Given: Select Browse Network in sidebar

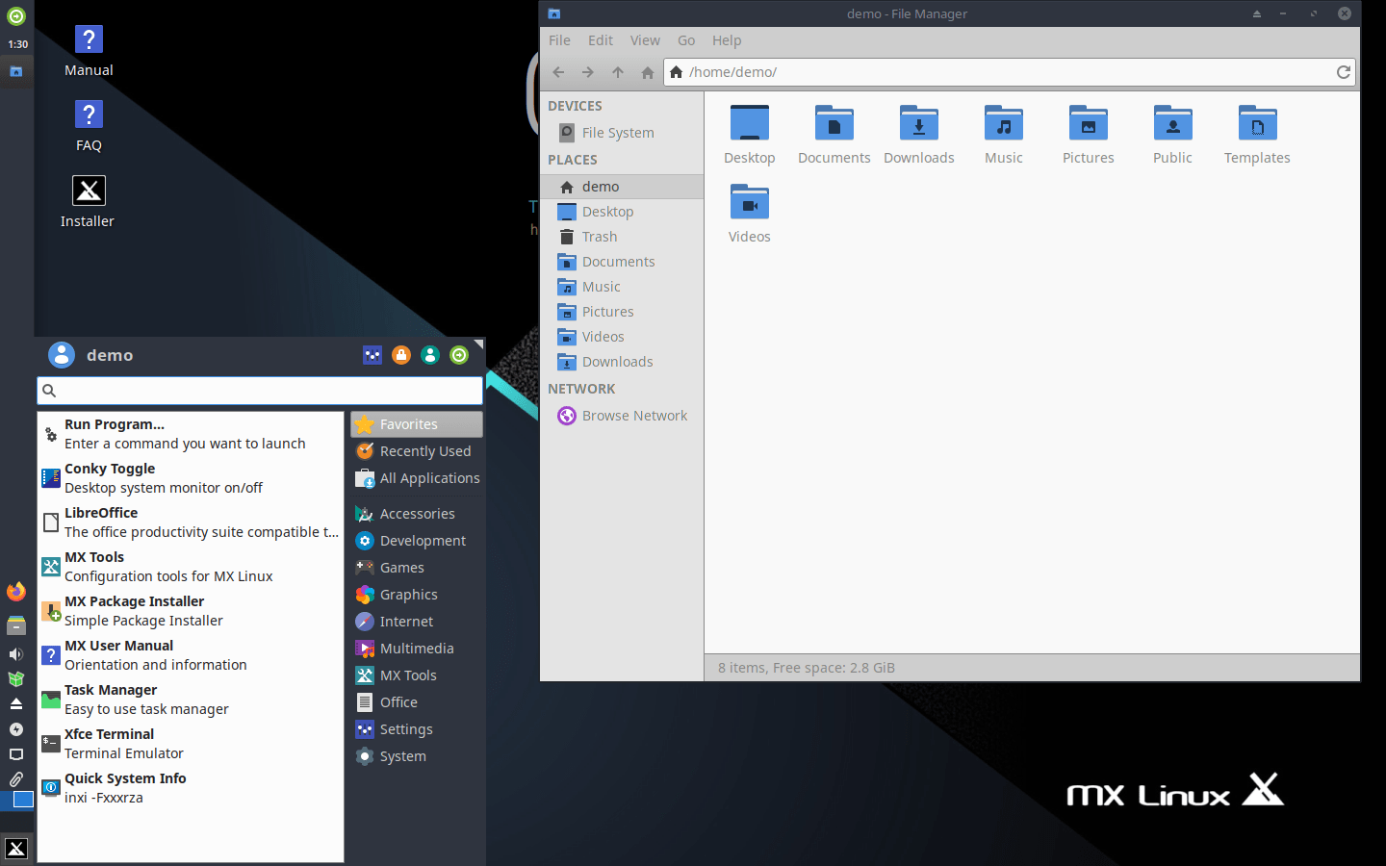Looking at the screenshot, I should coord(622,416).
